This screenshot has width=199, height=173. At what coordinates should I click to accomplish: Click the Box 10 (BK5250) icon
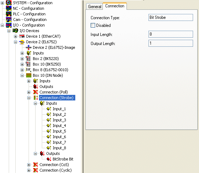28,64
